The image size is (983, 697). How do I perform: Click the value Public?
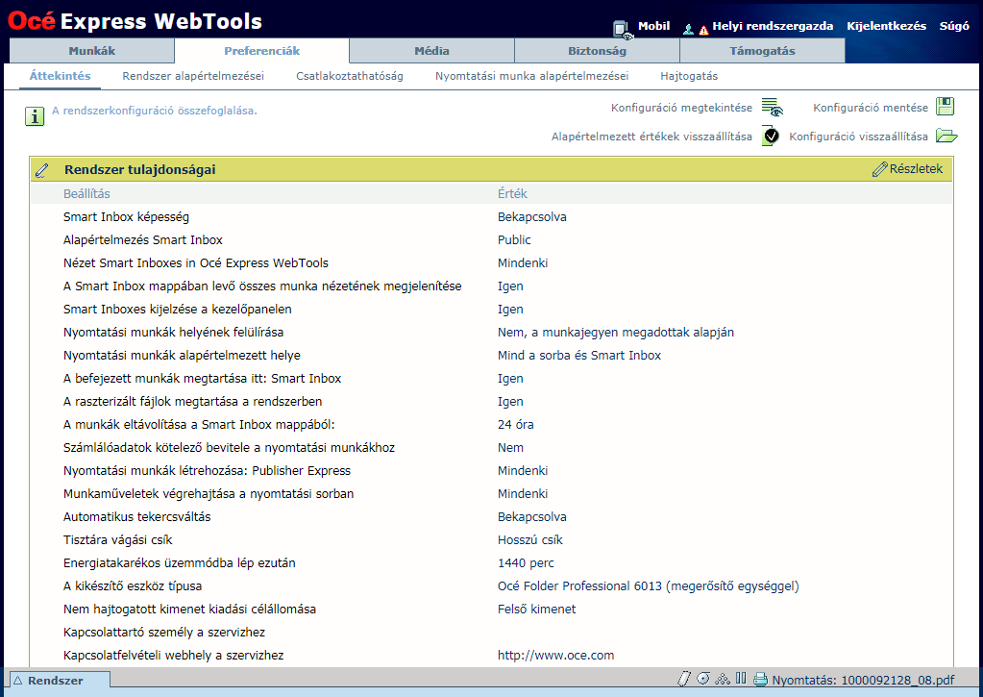[x=514, y=239]
